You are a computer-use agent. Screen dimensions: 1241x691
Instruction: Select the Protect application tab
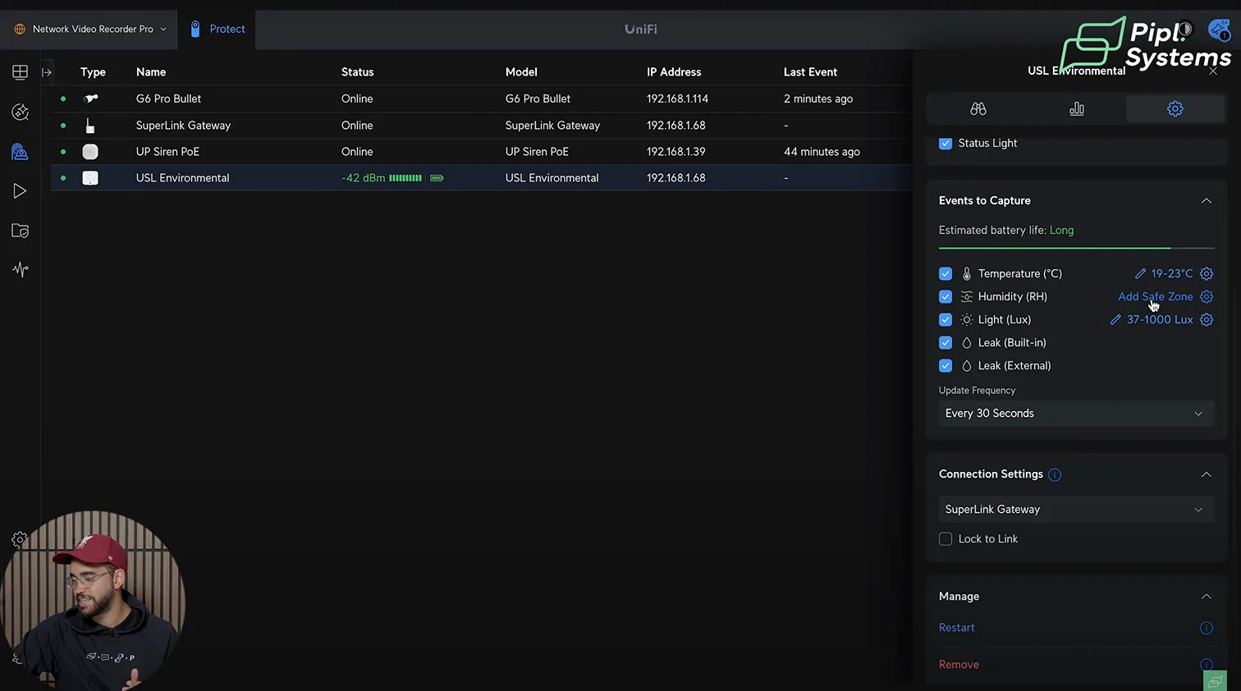click(x=218, y=29)
